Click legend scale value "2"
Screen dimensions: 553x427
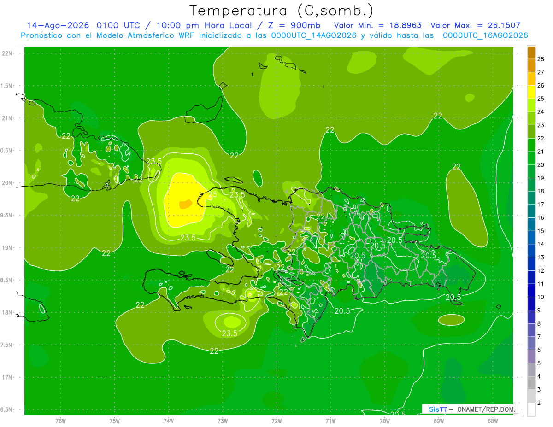point(539,403)
